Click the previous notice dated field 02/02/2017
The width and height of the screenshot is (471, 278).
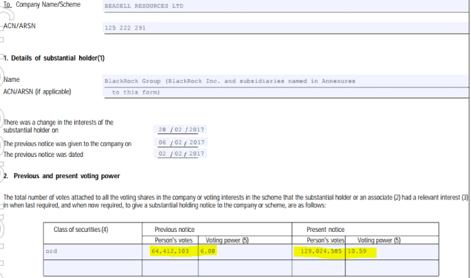click(182, 154)
